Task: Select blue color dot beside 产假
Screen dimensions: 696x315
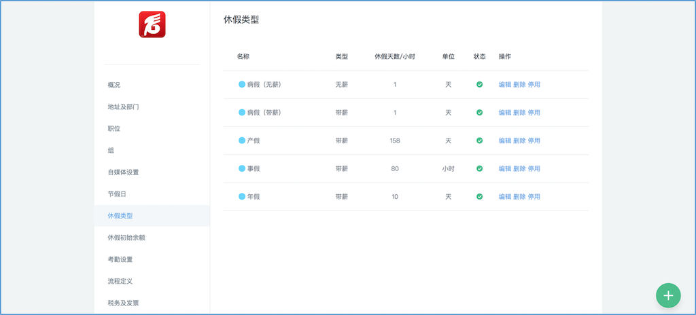Action: pyautogui.click(x=242, y=141)
